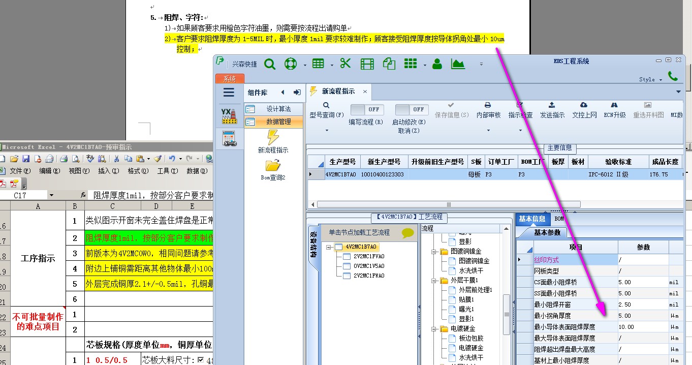Click the lifebuoy help icon in EDS toolbar

click(290, 64)
